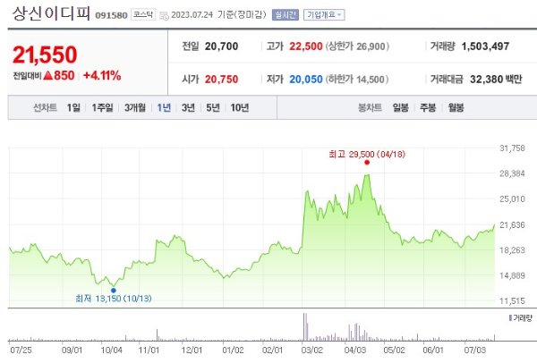The height and width of the screenshot is (363, 537).
Task: Click the current price 21,550
Action: 45,55
